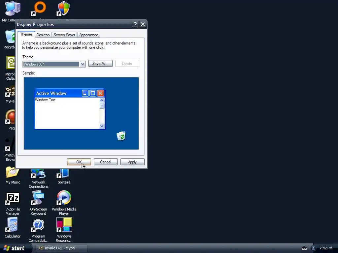Click the sample Active Window preview
This screenshot has height=253, width=338.
[x=70, y=109]
